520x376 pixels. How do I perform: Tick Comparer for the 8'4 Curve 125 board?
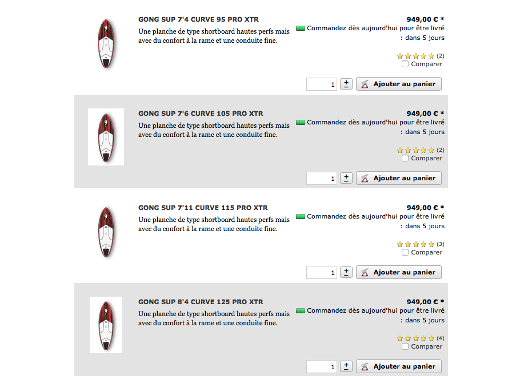point(405,347)
